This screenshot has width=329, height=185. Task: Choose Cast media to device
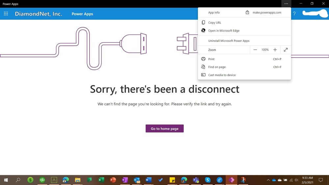click(x=244, y=75)
